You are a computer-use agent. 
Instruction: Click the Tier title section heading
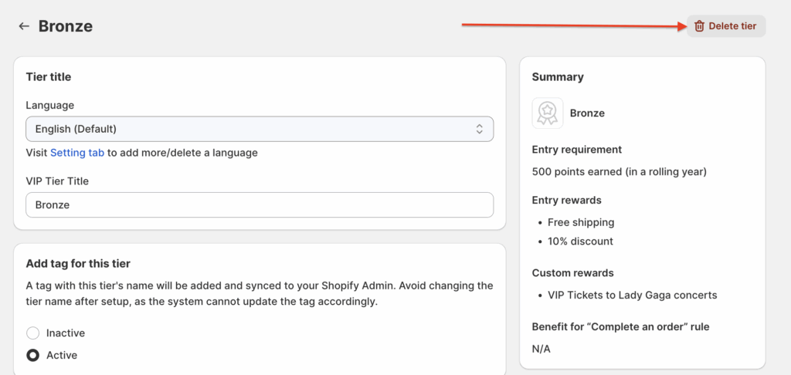pyautogui.click(x=49, y=77)
